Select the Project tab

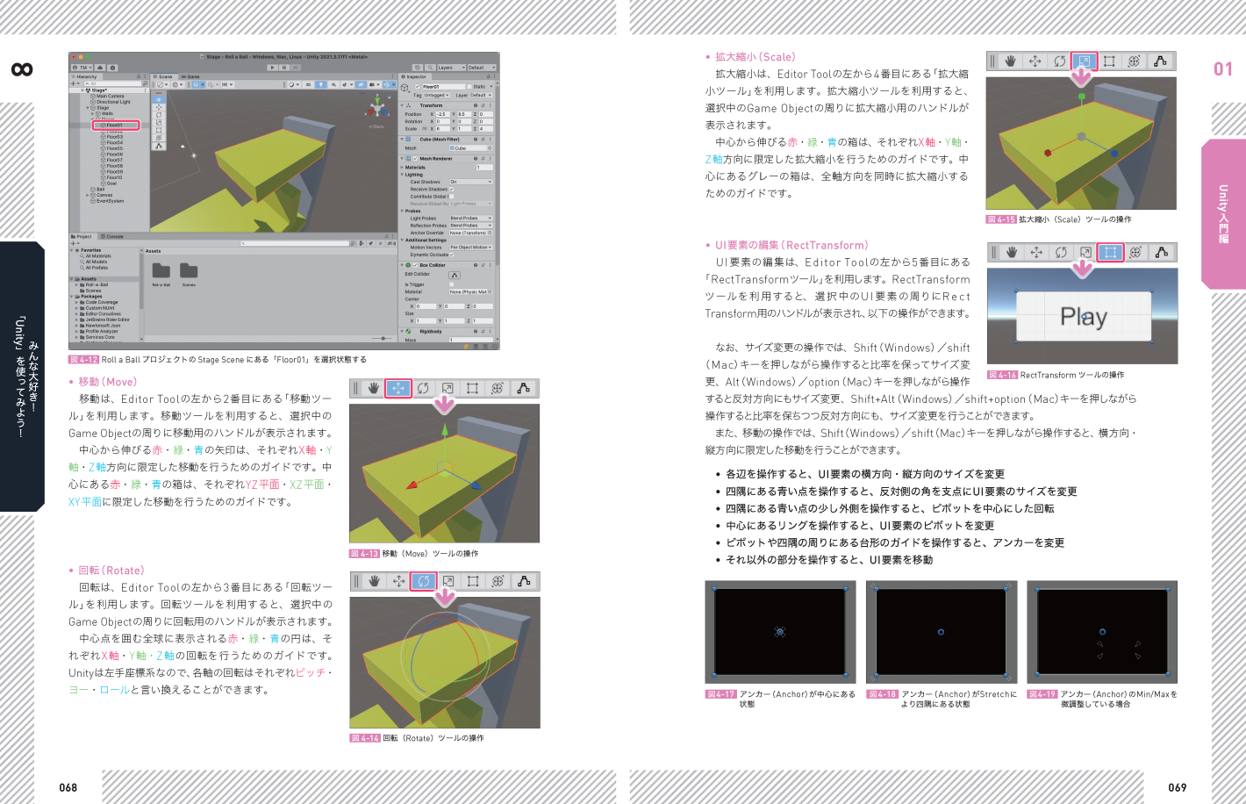83,236
